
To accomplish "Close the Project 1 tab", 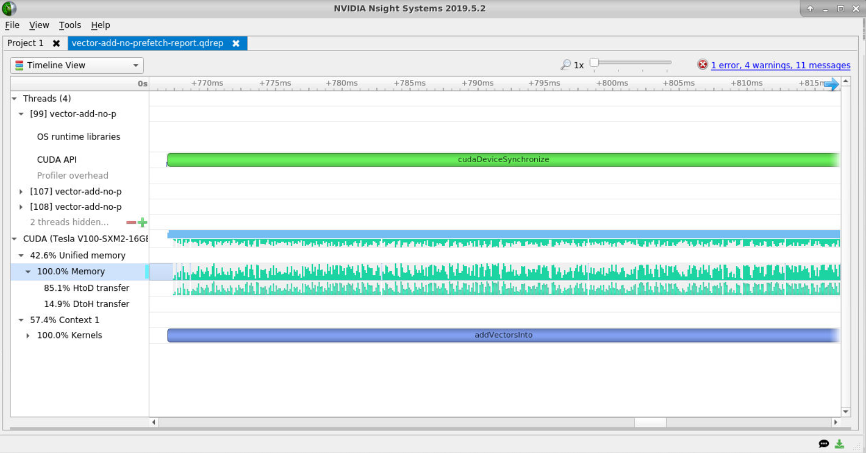I will 56,43.
